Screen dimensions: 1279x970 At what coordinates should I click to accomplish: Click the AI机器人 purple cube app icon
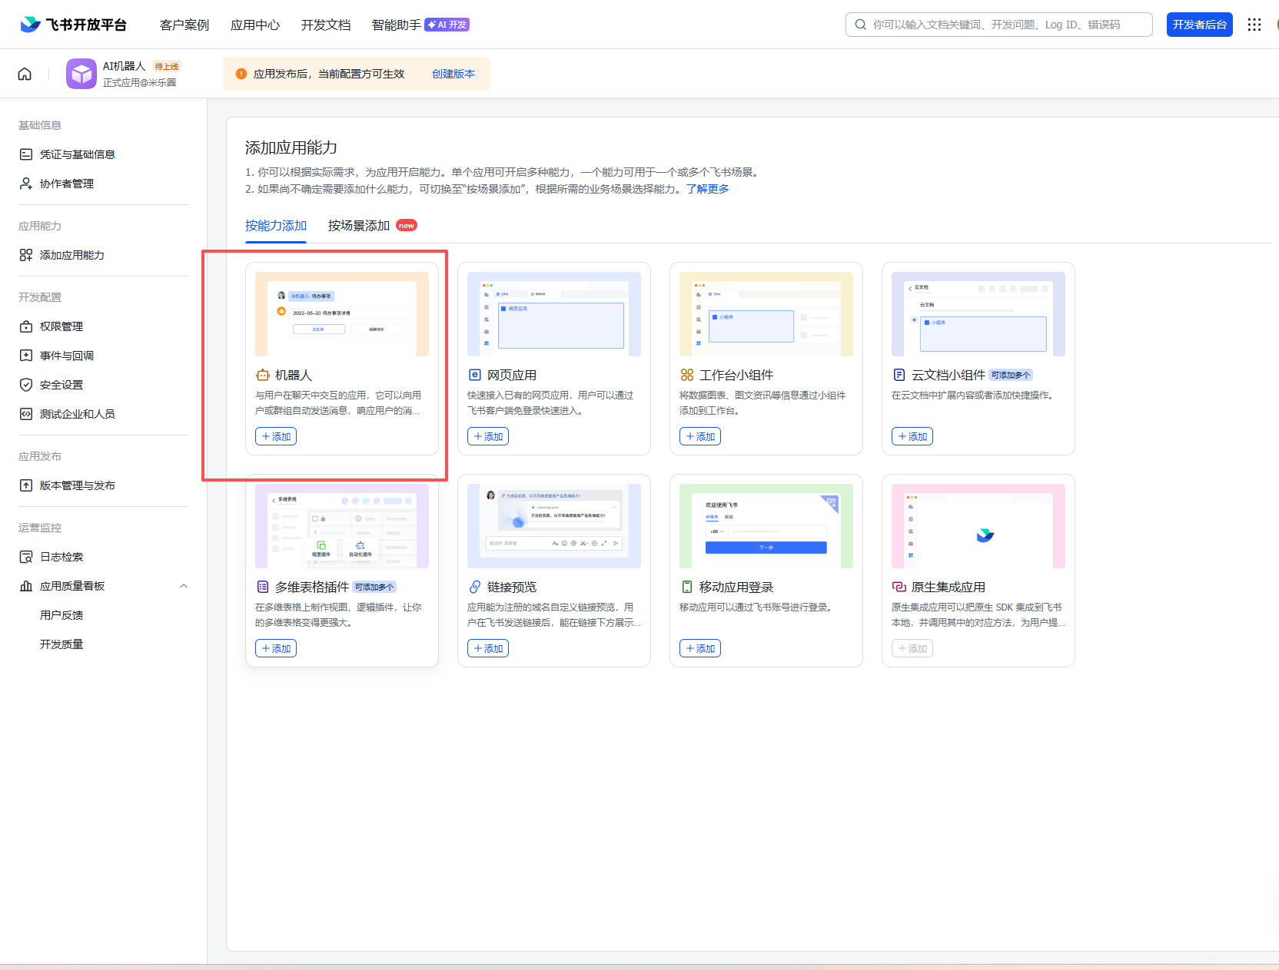[81, 74]
